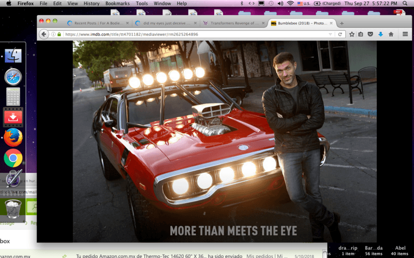Open Calculator from the Dock
Screen dimensions: 414x258
pyautogui.click(x=13, y=97)
